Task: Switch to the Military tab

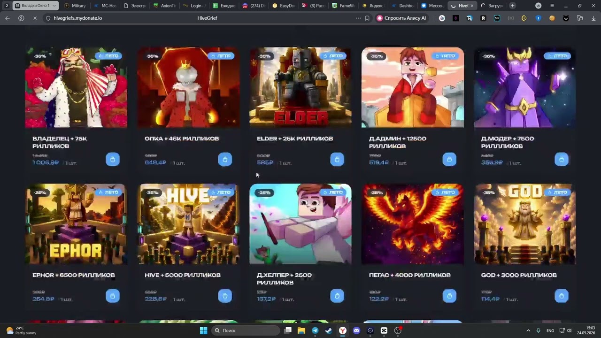Action: point(75,6)
